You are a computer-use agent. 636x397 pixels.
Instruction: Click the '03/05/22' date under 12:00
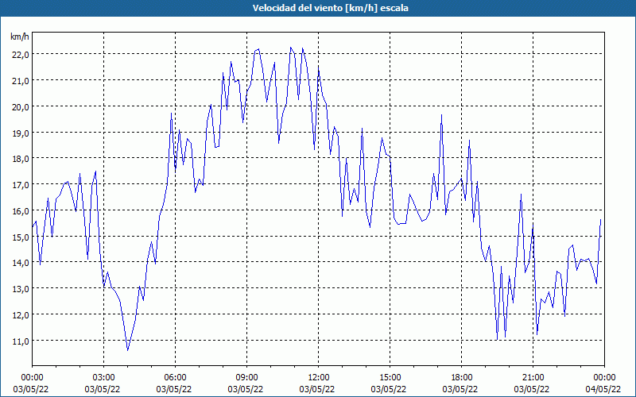tap(317, 389)
